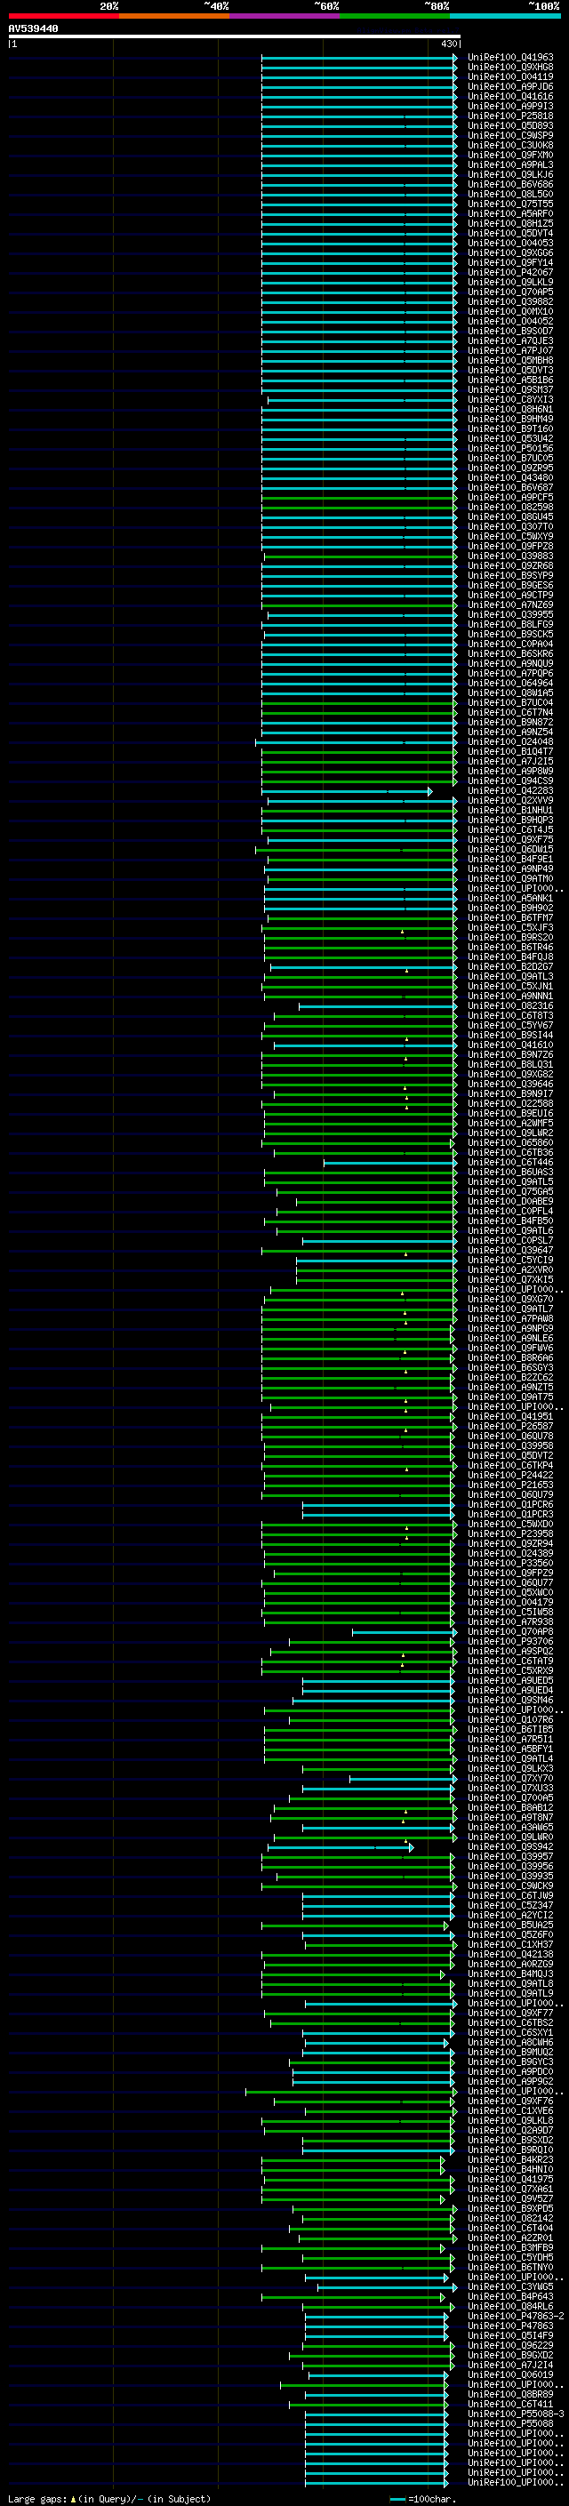Select label UniRef100_P42067
Viewport: 569px width, 2506px height.
pos(510,272)
